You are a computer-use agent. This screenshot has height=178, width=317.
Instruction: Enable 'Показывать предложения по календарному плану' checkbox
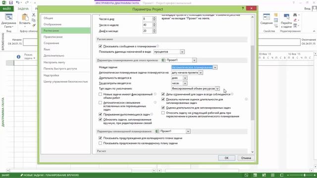[100, 143]
